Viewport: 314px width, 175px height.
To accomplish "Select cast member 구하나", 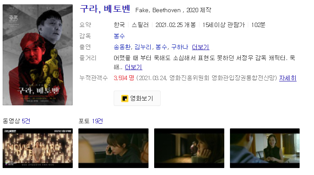I will pyautogui.click(x=179, y=47).
